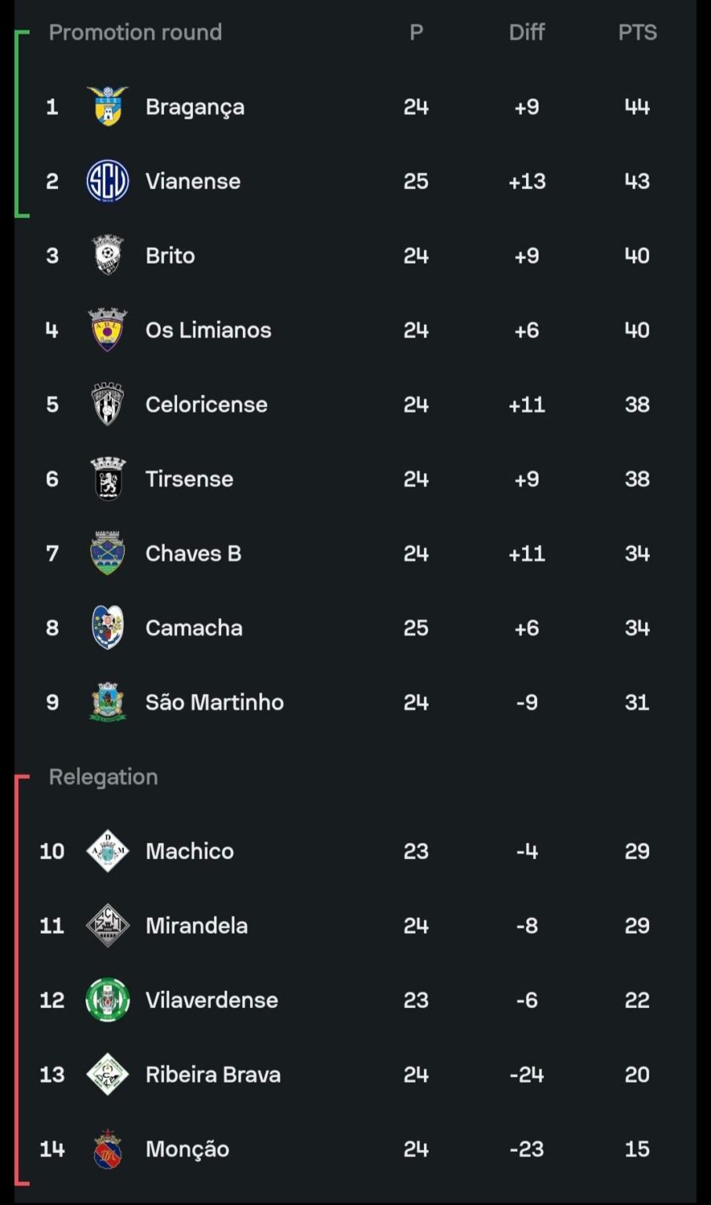This screenshot has width=711, height=1205.
Task: Click the Bragança club crest
Action: pos(107,106)
